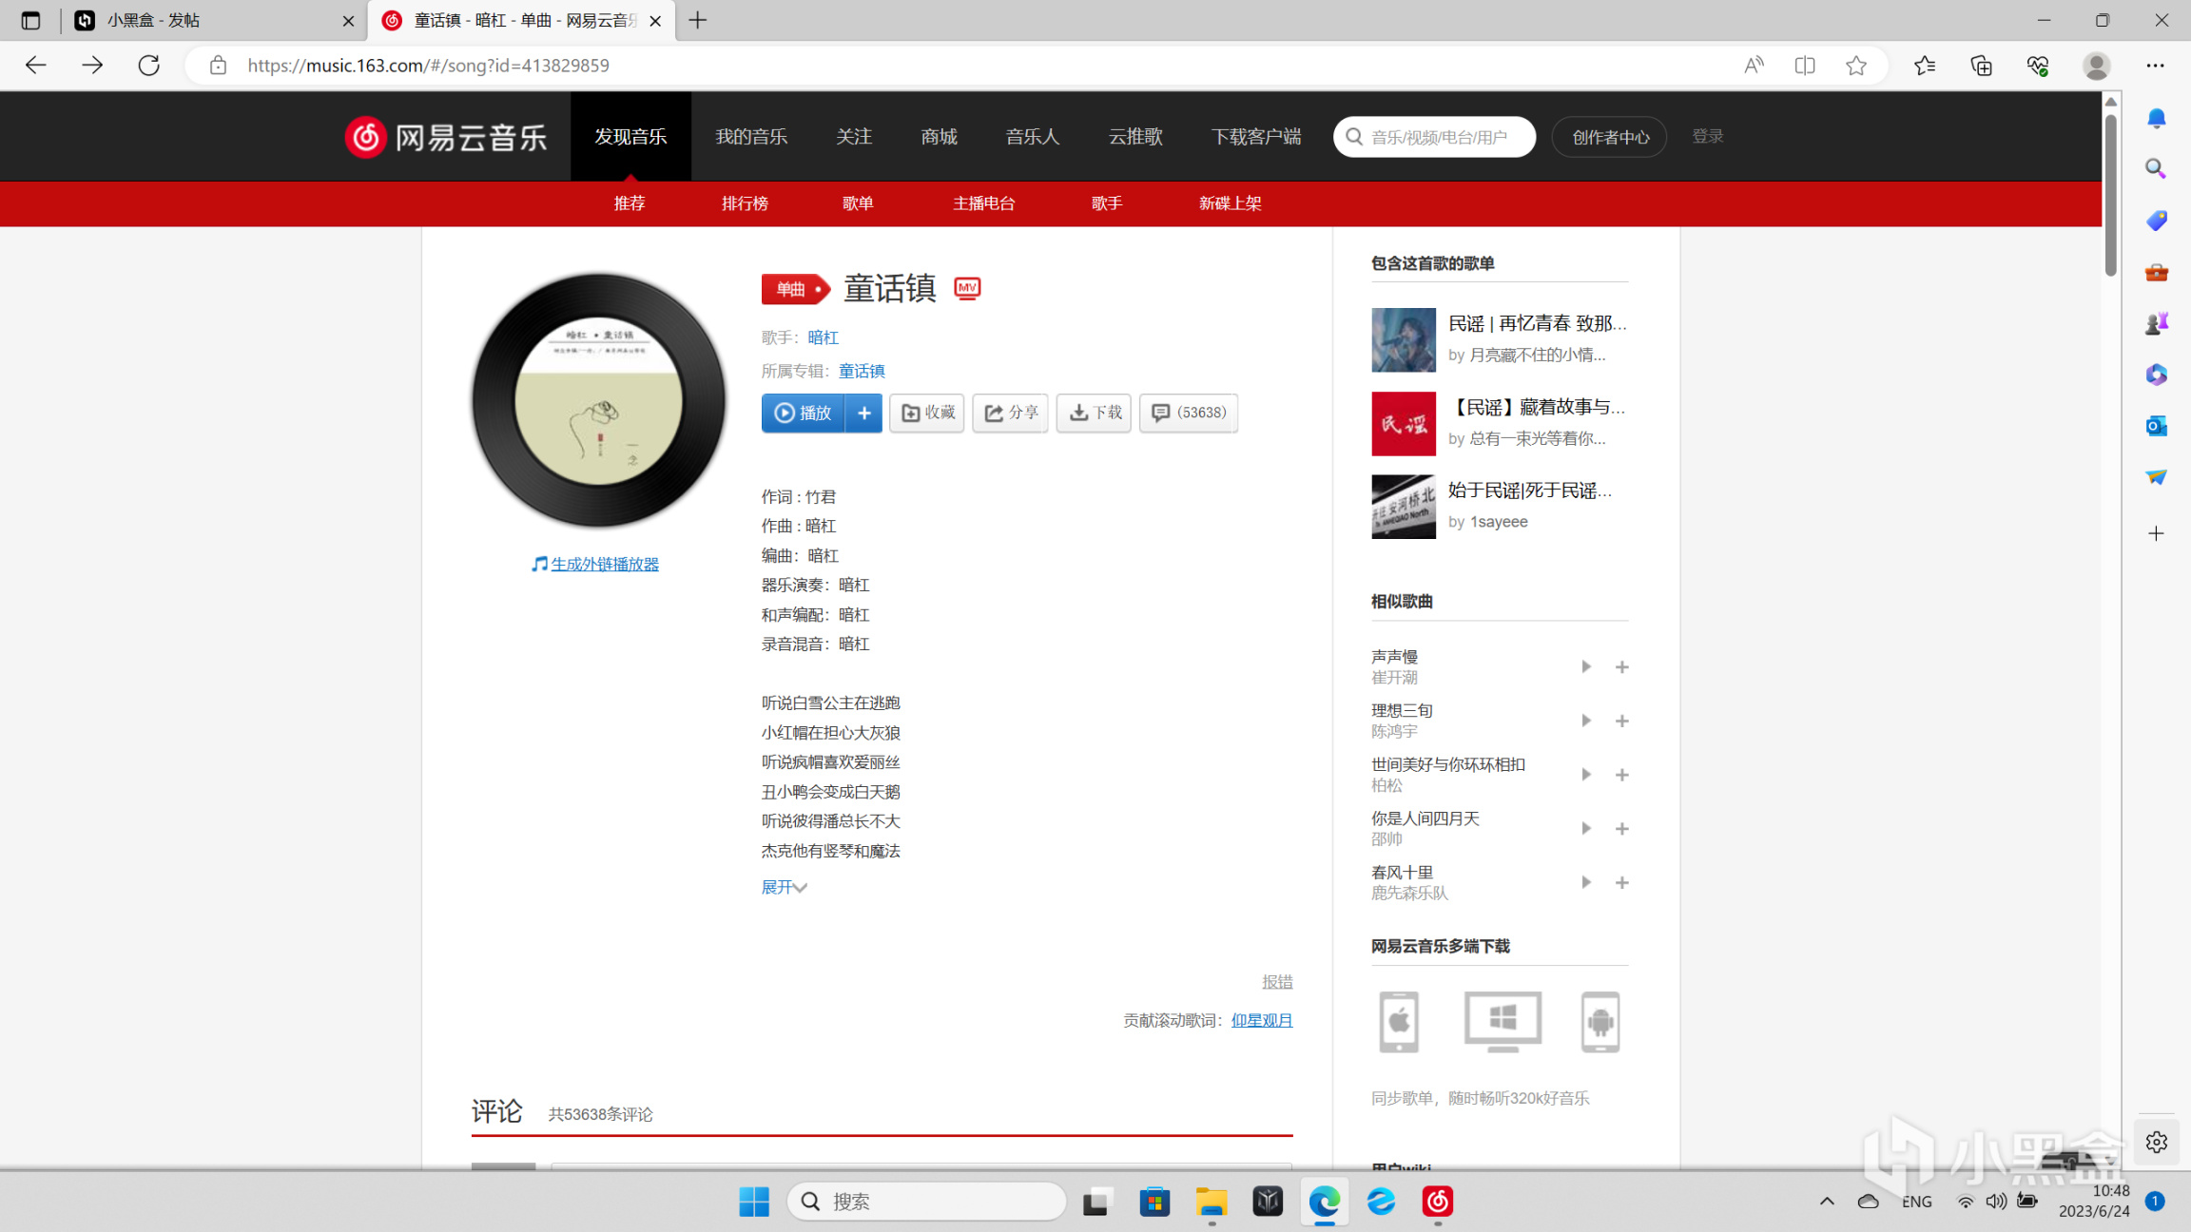
Task: Click the 生成外链播放器 link
Action: 605,564
